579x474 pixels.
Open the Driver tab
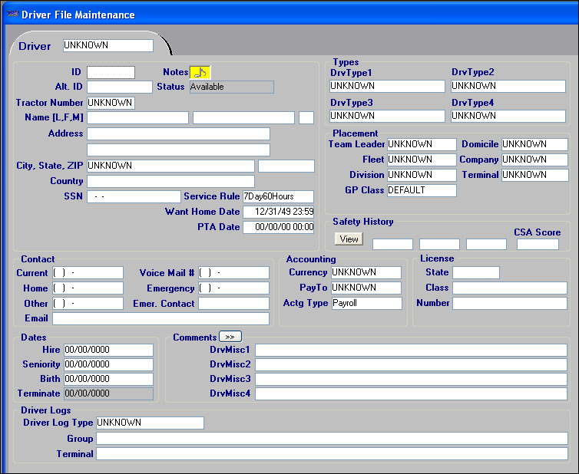(35, 46)
